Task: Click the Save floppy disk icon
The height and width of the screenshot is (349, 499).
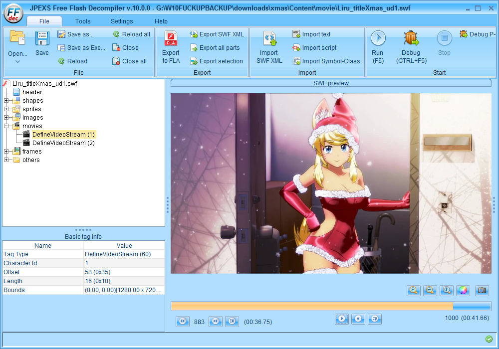Action: (x=42, y=39)
